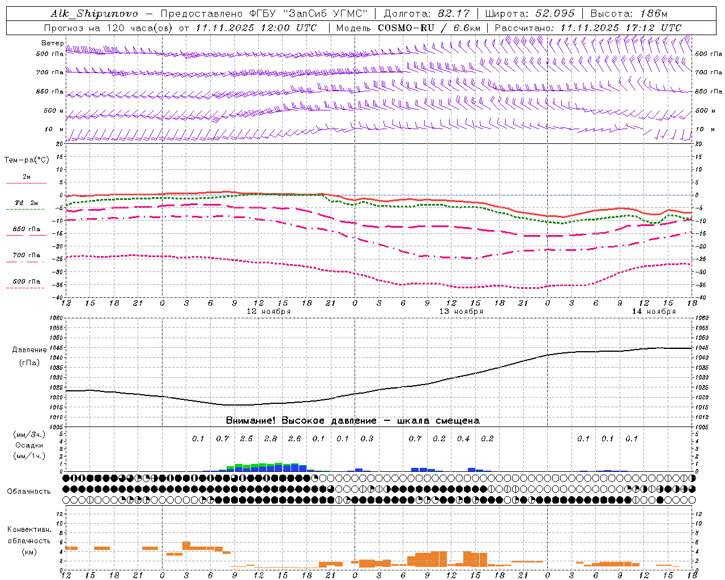
Task: Select the 'Тем-ра(°C)' temperature panel label
Action: click(27, 160)
